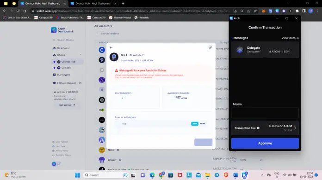
Task: Click the taskbar Search box
Action: coord(106,175)
